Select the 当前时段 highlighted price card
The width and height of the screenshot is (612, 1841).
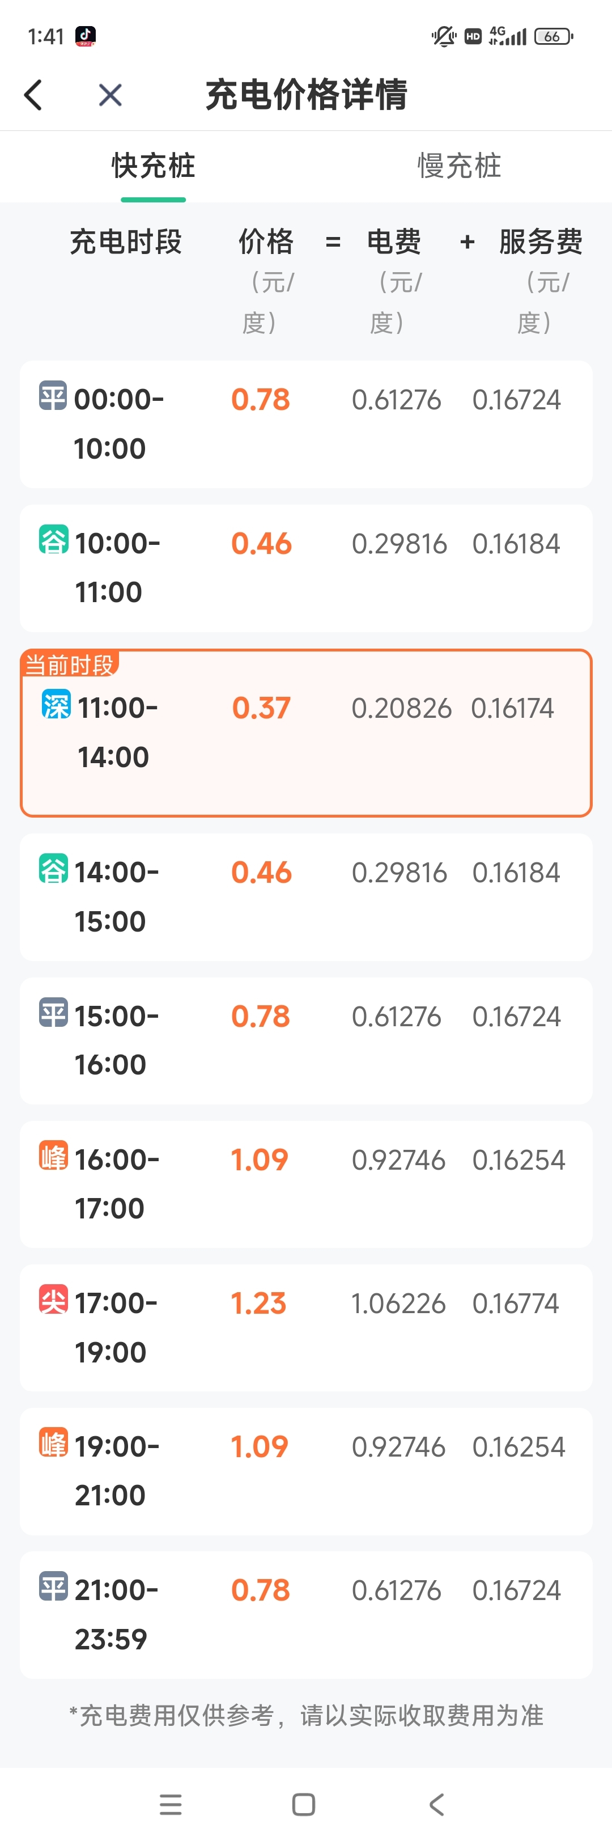point(307,733)
